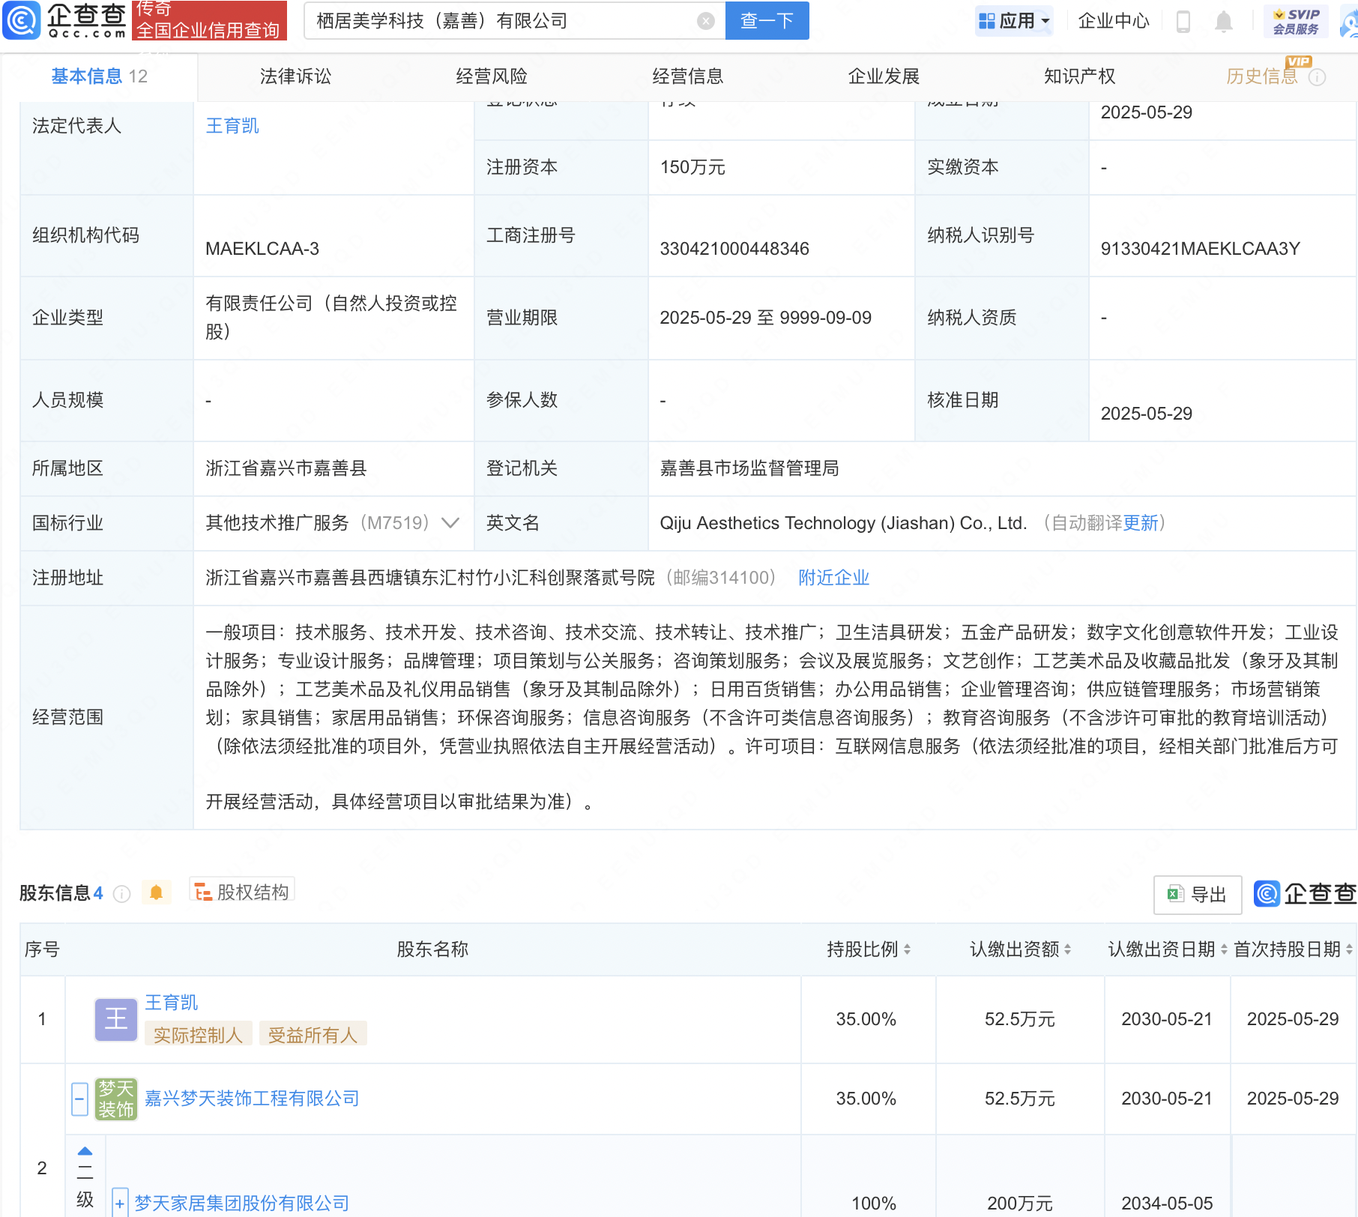Image resolution: width=1358 pixels, height=1217 pixels.
Task: Open the 应用 dropdown menu
Action: point(1015,21)
